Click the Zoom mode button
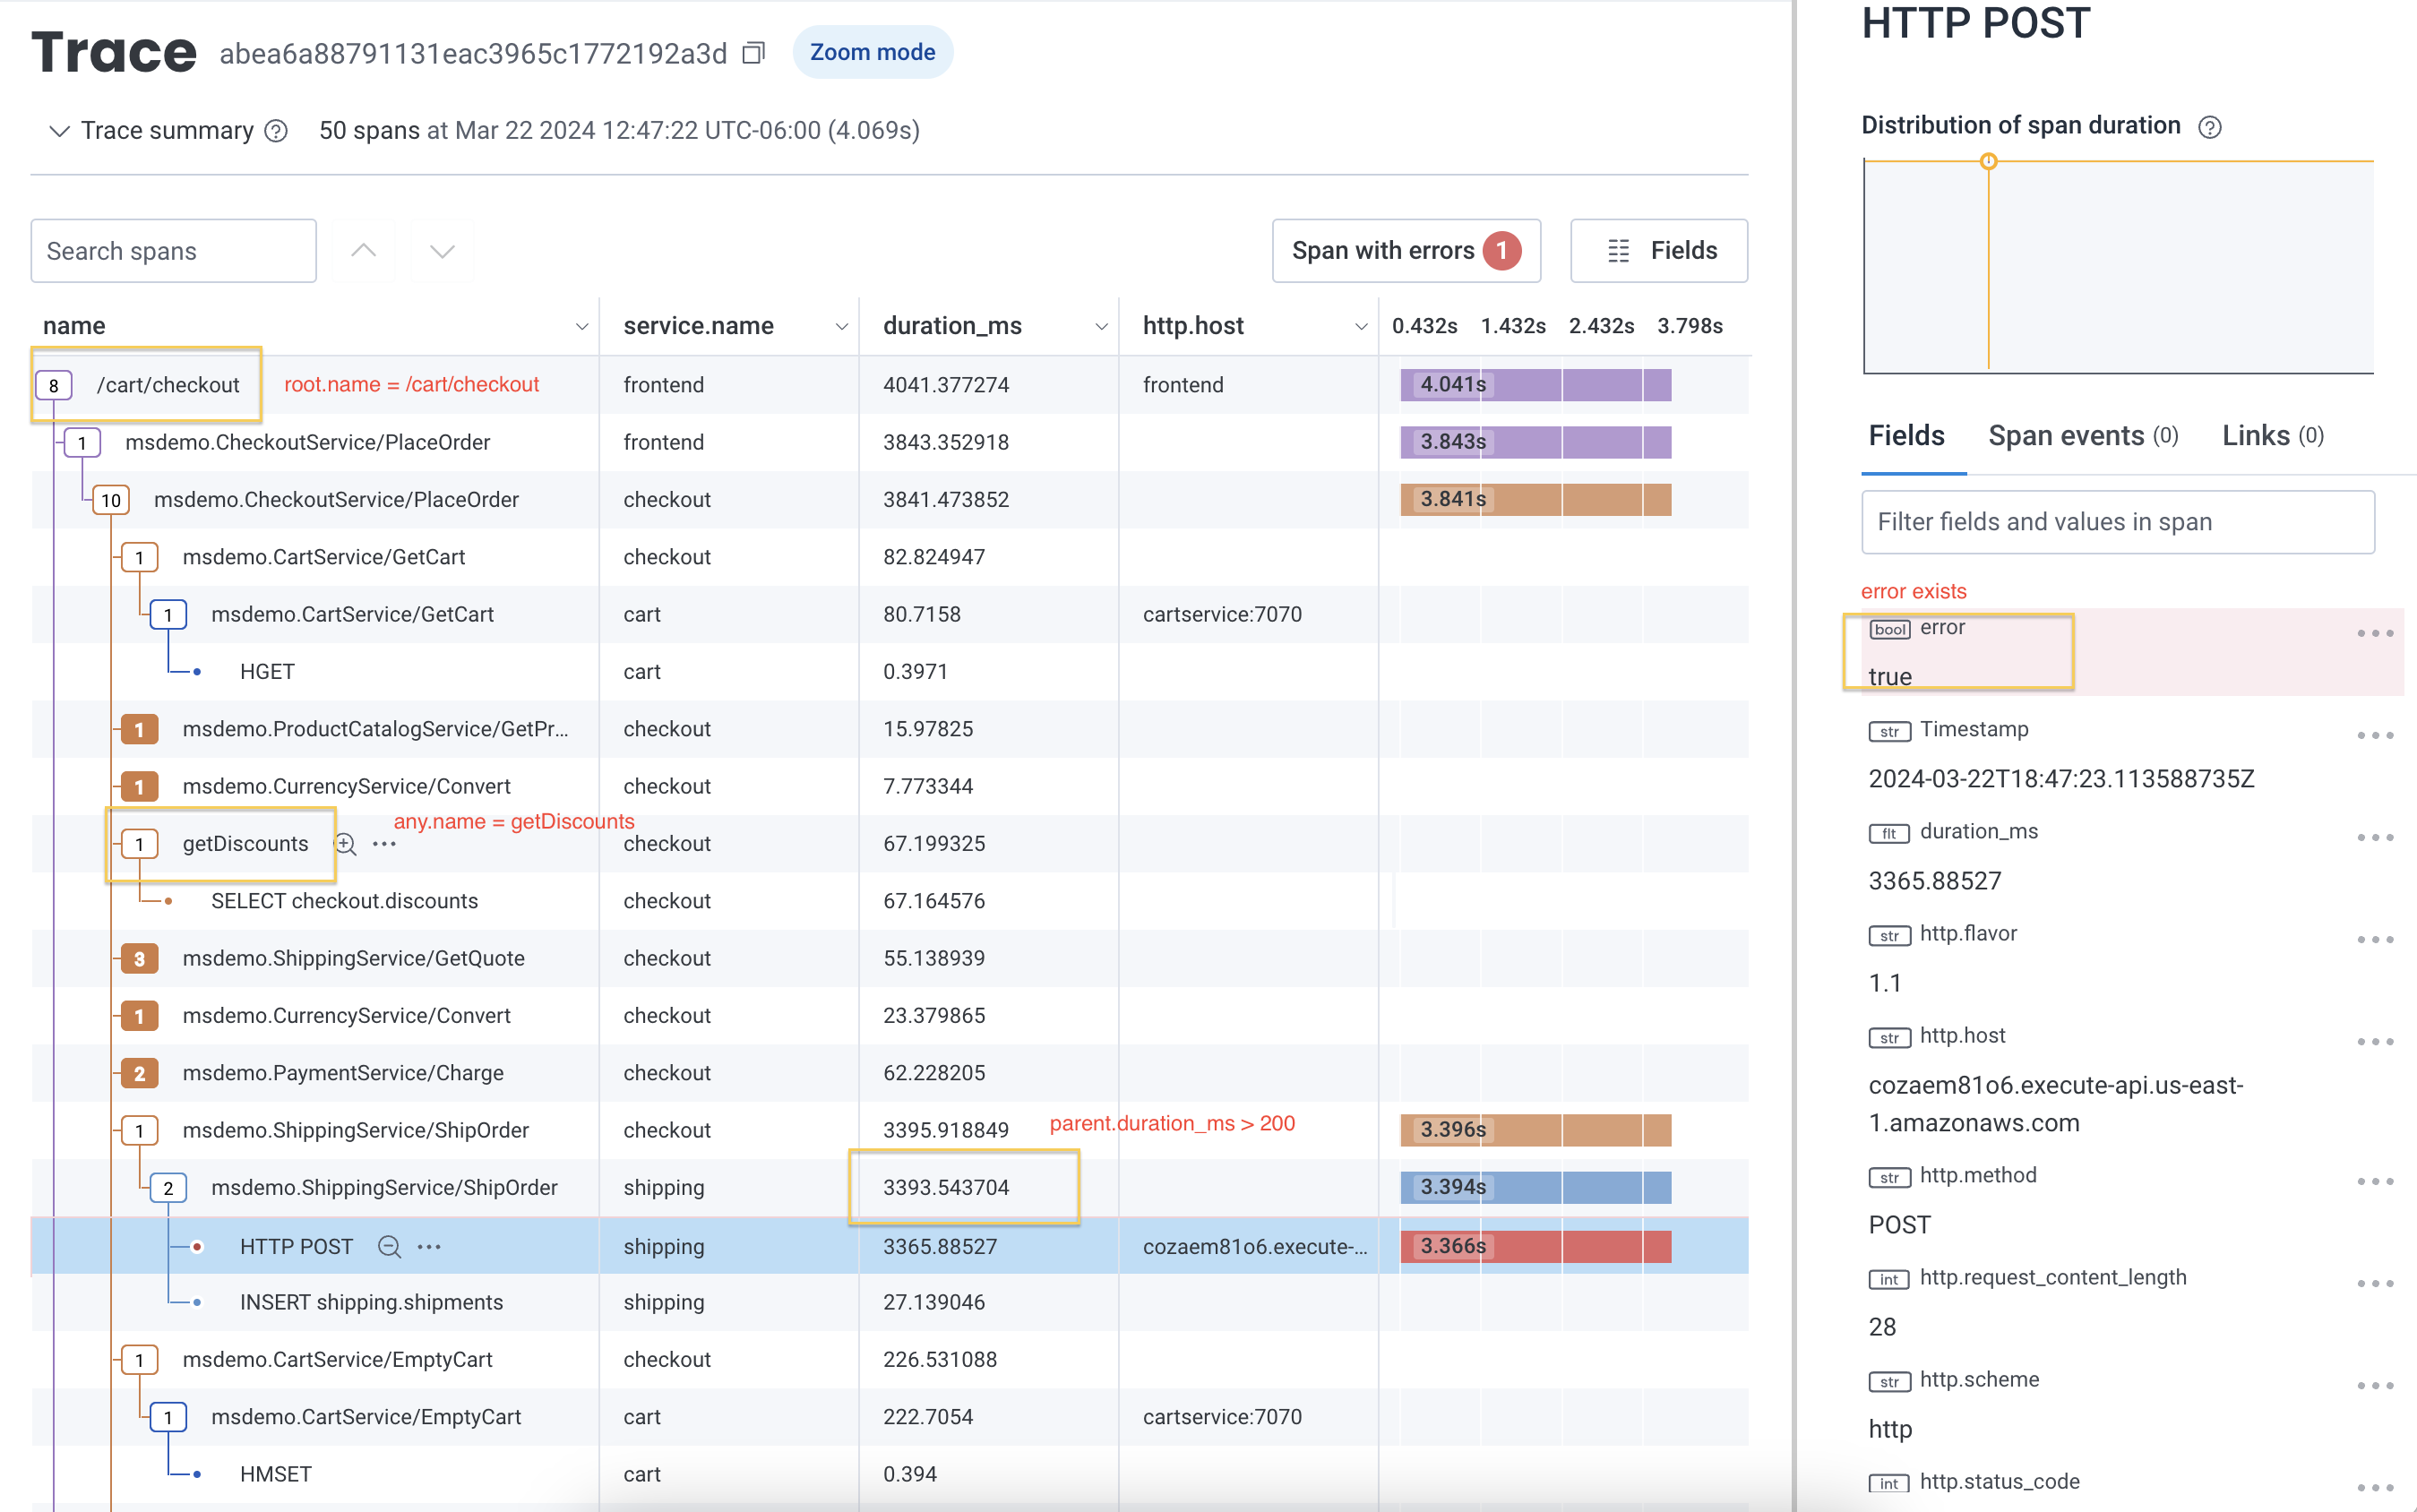The image size is (2417, 1512). 872,51
